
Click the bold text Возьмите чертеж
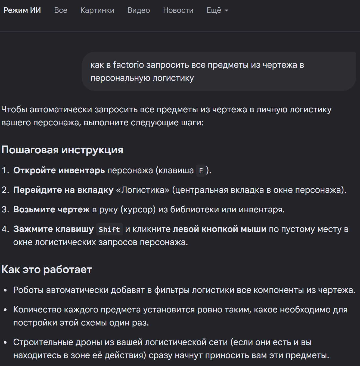pos(51,210)
